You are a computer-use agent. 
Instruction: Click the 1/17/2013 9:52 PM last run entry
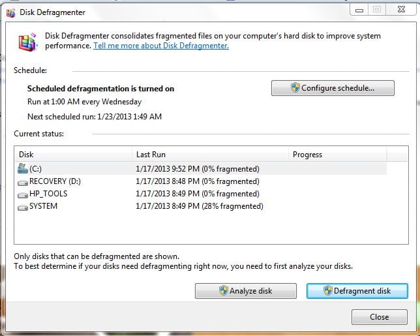point(198,169)
